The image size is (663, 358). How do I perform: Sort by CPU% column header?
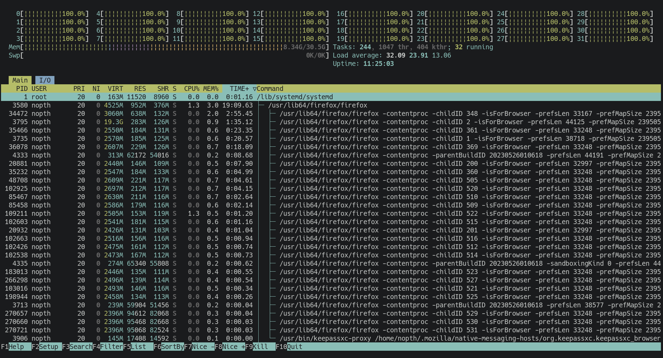click(x=192, y=88)
